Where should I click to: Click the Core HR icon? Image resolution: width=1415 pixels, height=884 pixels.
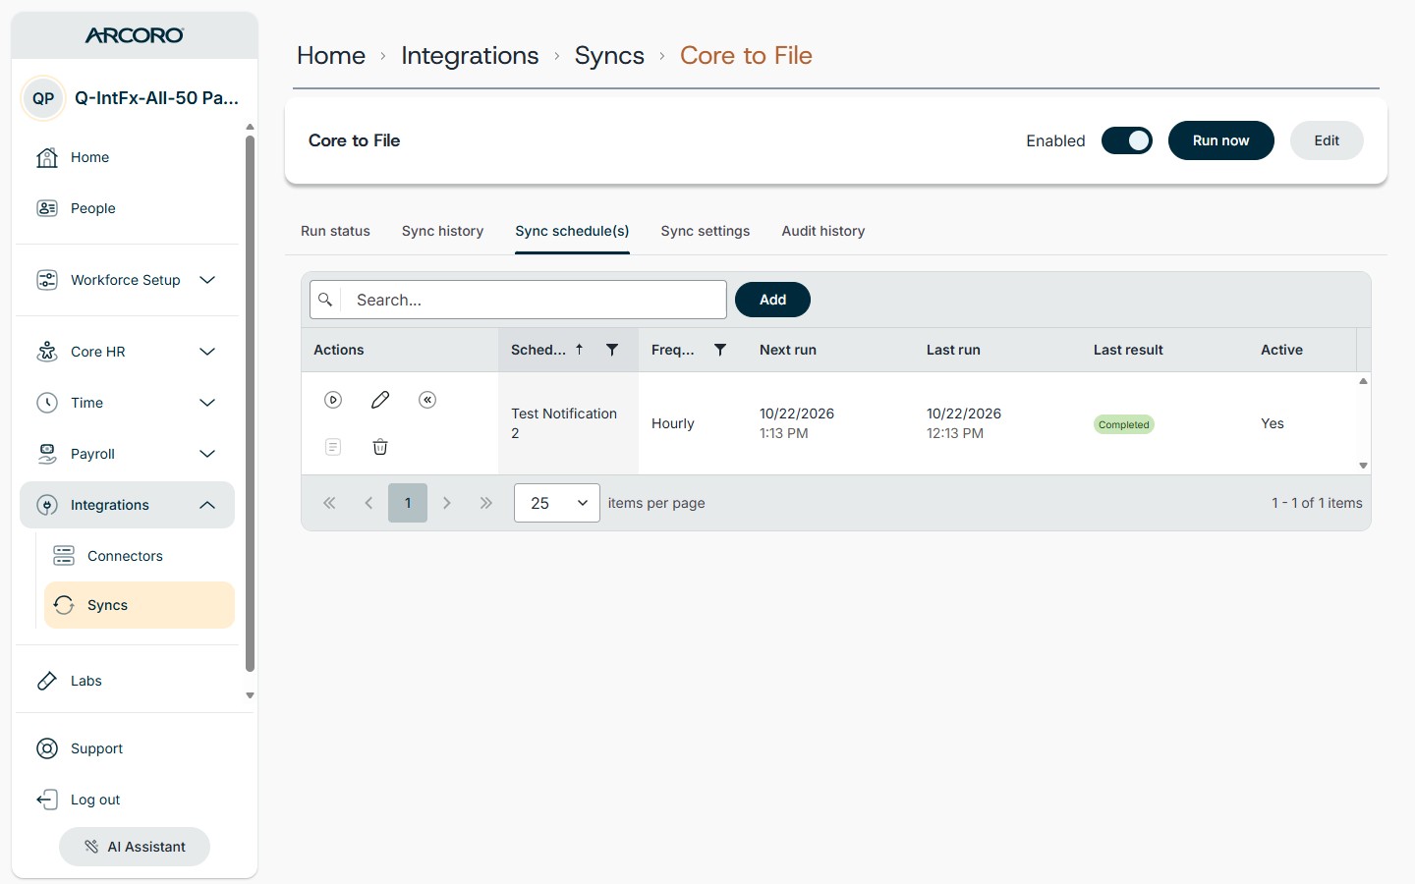click(x=47, y=352)
